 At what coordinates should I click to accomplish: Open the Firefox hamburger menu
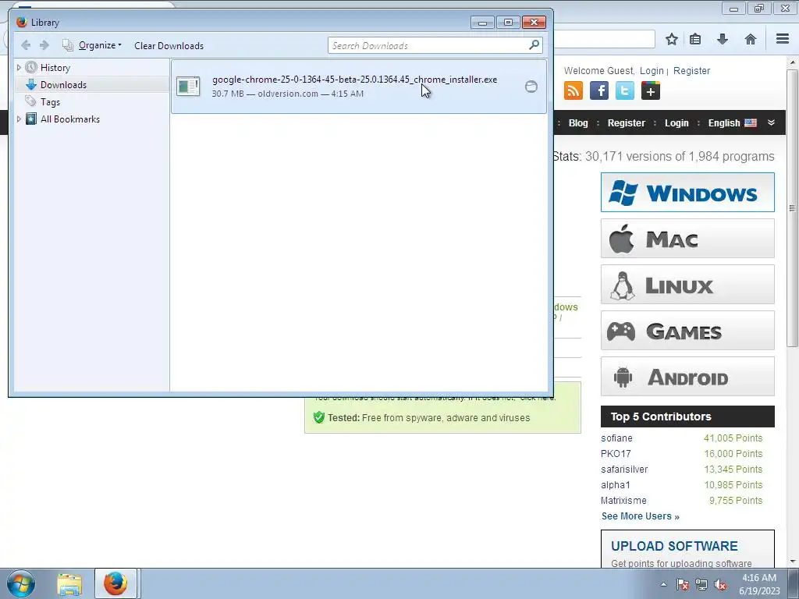[x=783, y=39]
